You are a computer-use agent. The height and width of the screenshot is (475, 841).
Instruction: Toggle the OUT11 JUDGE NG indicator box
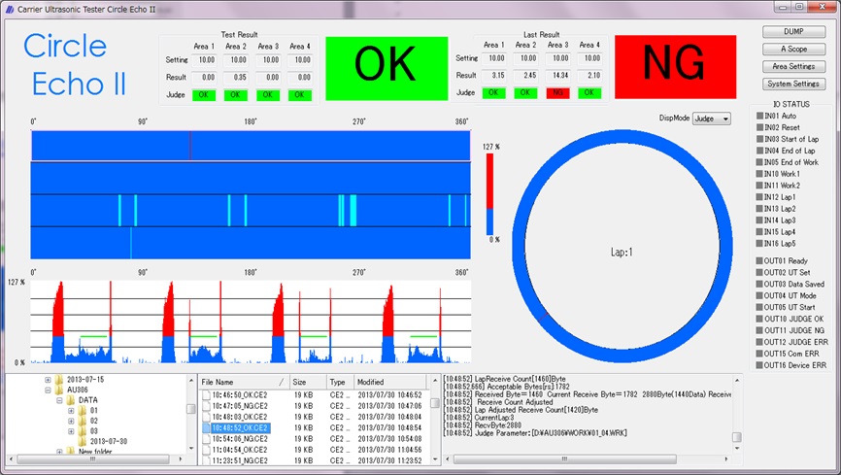759,330
